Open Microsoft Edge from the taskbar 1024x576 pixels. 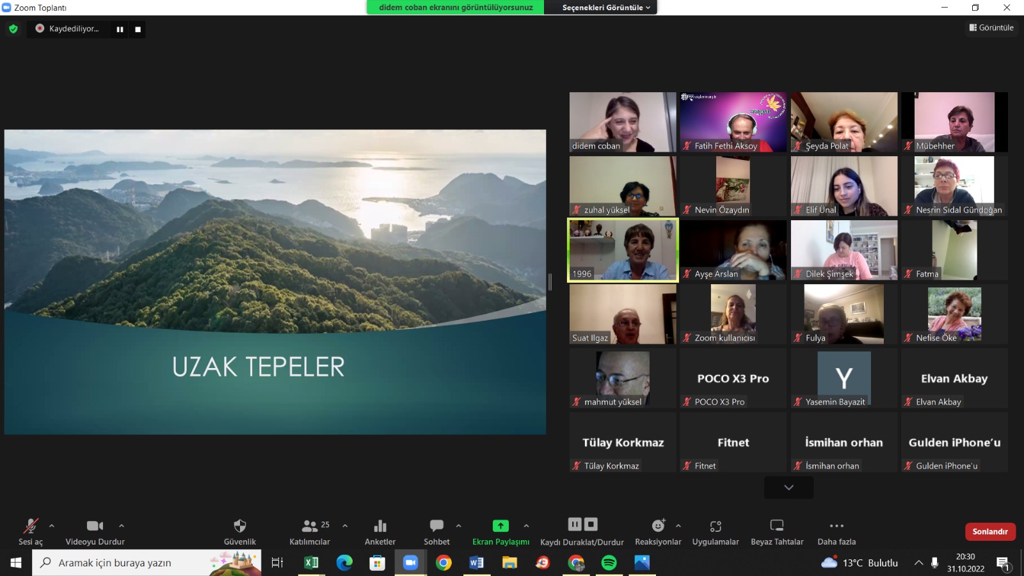point(344,563)
